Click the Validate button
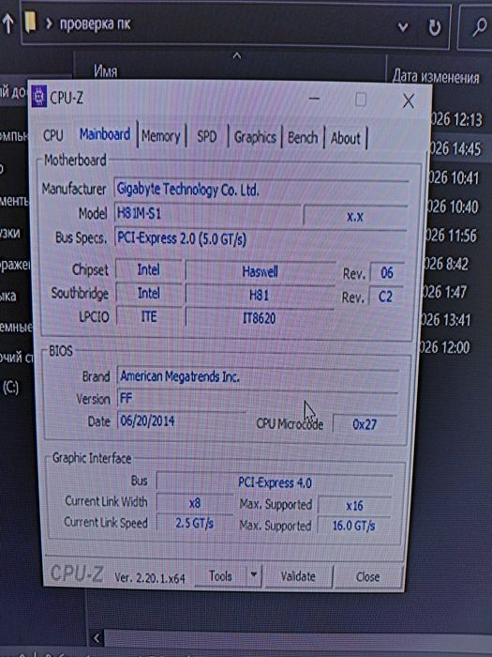This screenshot has width=492, height=657. click(x=298, y=577)
